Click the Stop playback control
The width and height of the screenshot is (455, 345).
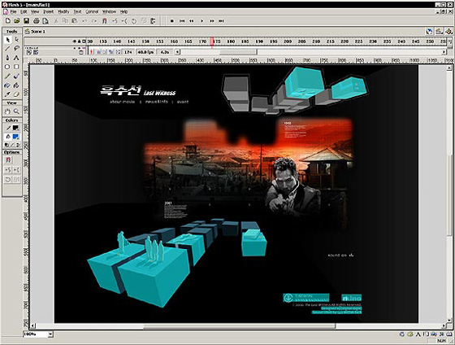[x=172, y=21]
